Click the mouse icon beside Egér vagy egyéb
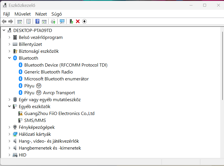 [x=15, y=99]
